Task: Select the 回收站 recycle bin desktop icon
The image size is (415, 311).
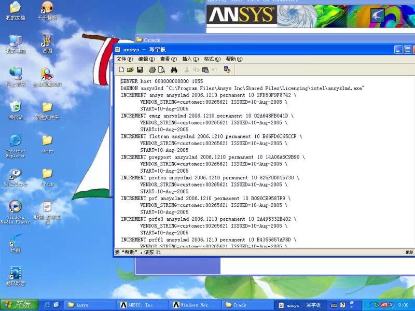Action: click(16, 110)
